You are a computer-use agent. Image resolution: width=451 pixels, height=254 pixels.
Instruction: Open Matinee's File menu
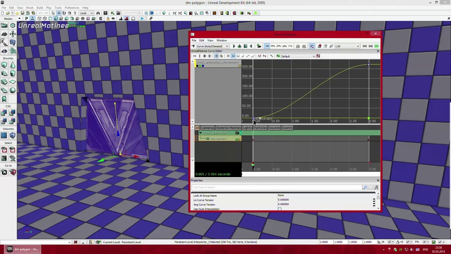(194, 41)
